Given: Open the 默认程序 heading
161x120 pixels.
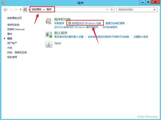Looking at the screenshot, I should tap(61, 33).
